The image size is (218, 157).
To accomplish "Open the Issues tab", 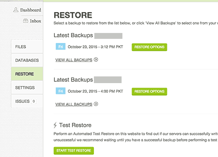I will (x=27, y=101).
